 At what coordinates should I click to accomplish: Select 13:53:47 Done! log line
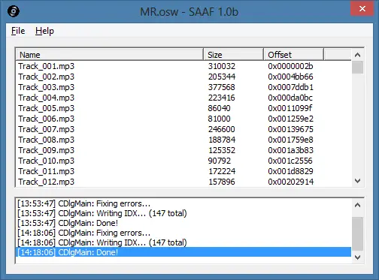tap(183, 223)
